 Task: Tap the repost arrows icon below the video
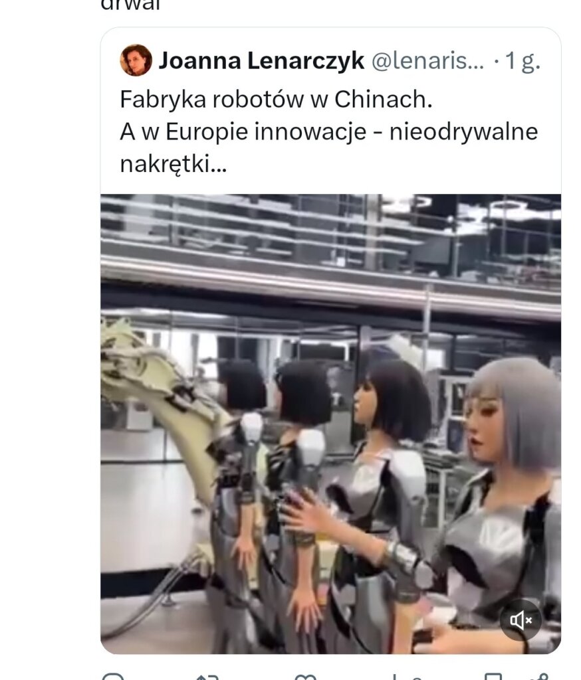point(207,677)
